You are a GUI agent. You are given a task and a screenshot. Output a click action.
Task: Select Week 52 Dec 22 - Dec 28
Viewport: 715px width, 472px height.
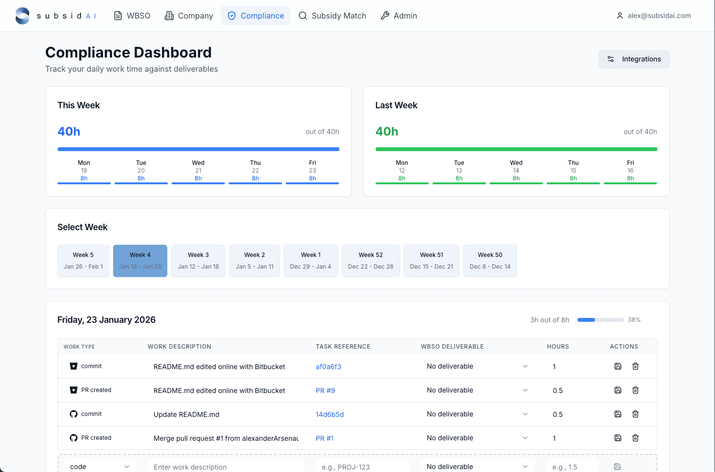[x=370, y=261]
